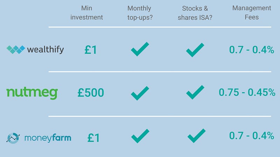Click Nutmeg's stocks & shares ISA checkmark

(x=195, y=92)
